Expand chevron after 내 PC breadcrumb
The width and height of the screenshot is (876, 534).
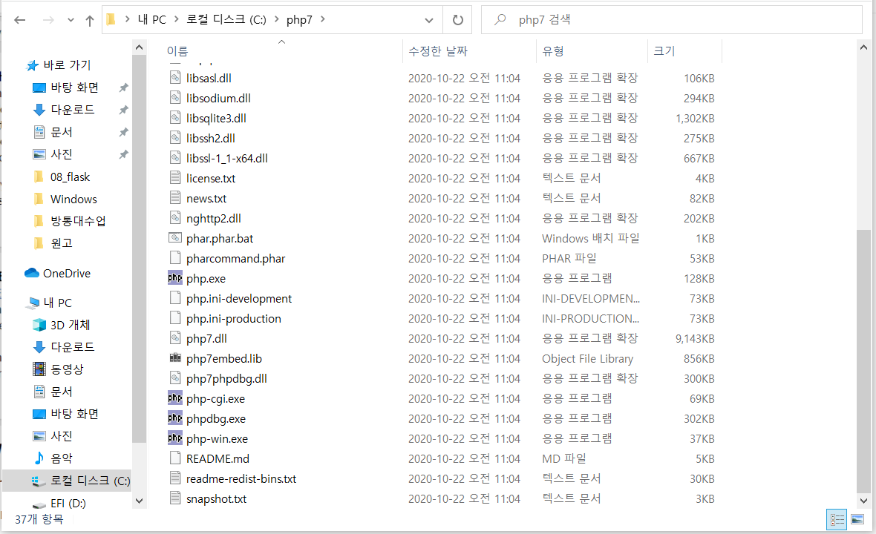point(176,19)
